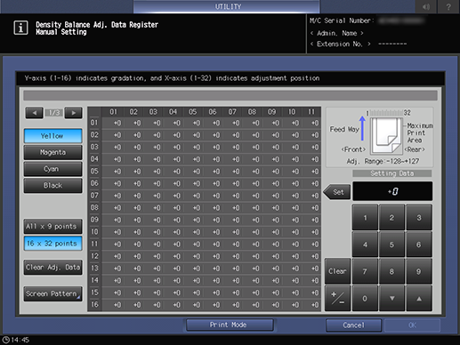Viewport: 460px width, 345px height.
Task: Select 16 x 32 points mode
Action: (52, 244)
